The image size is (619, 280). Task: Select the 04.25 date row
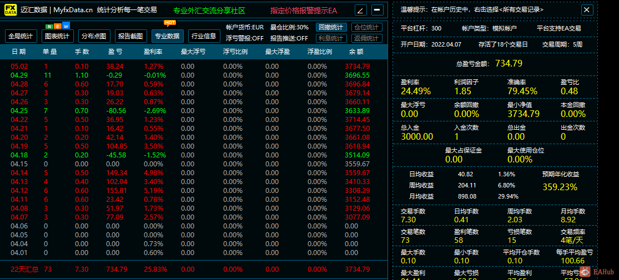coord(193,110)
